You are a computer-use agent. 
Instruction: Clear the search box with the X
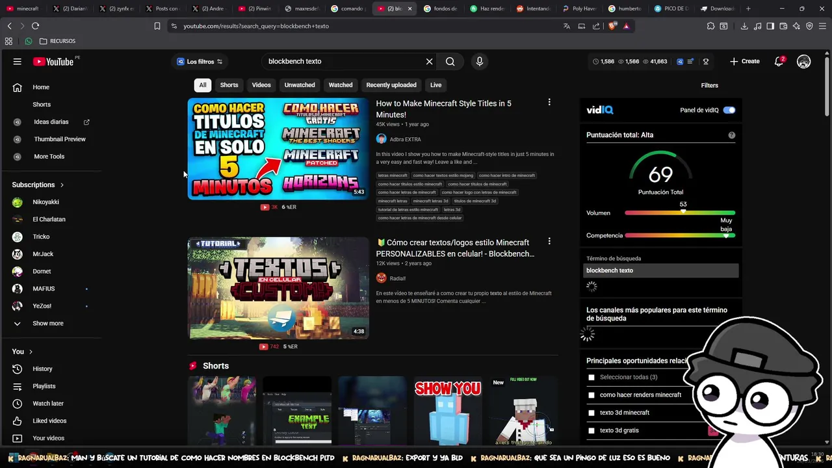tap(429, 62)
